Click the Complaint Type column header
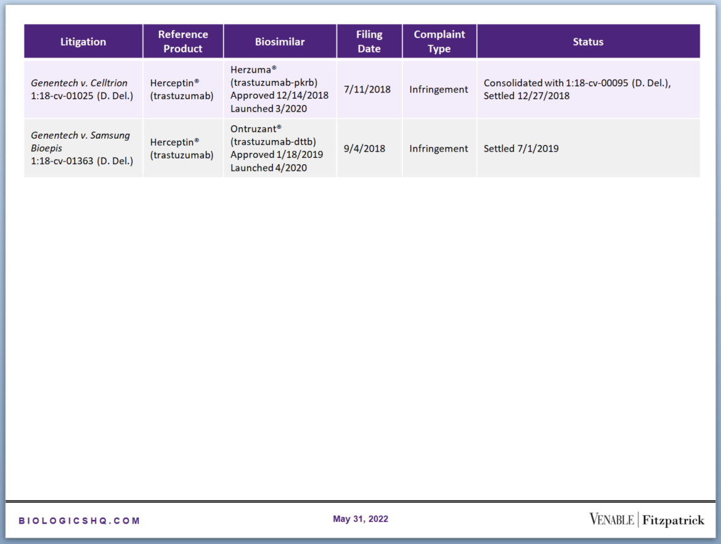Image resolution: width=721 pixels, height=544 pixels. click(x=439, y=41)
